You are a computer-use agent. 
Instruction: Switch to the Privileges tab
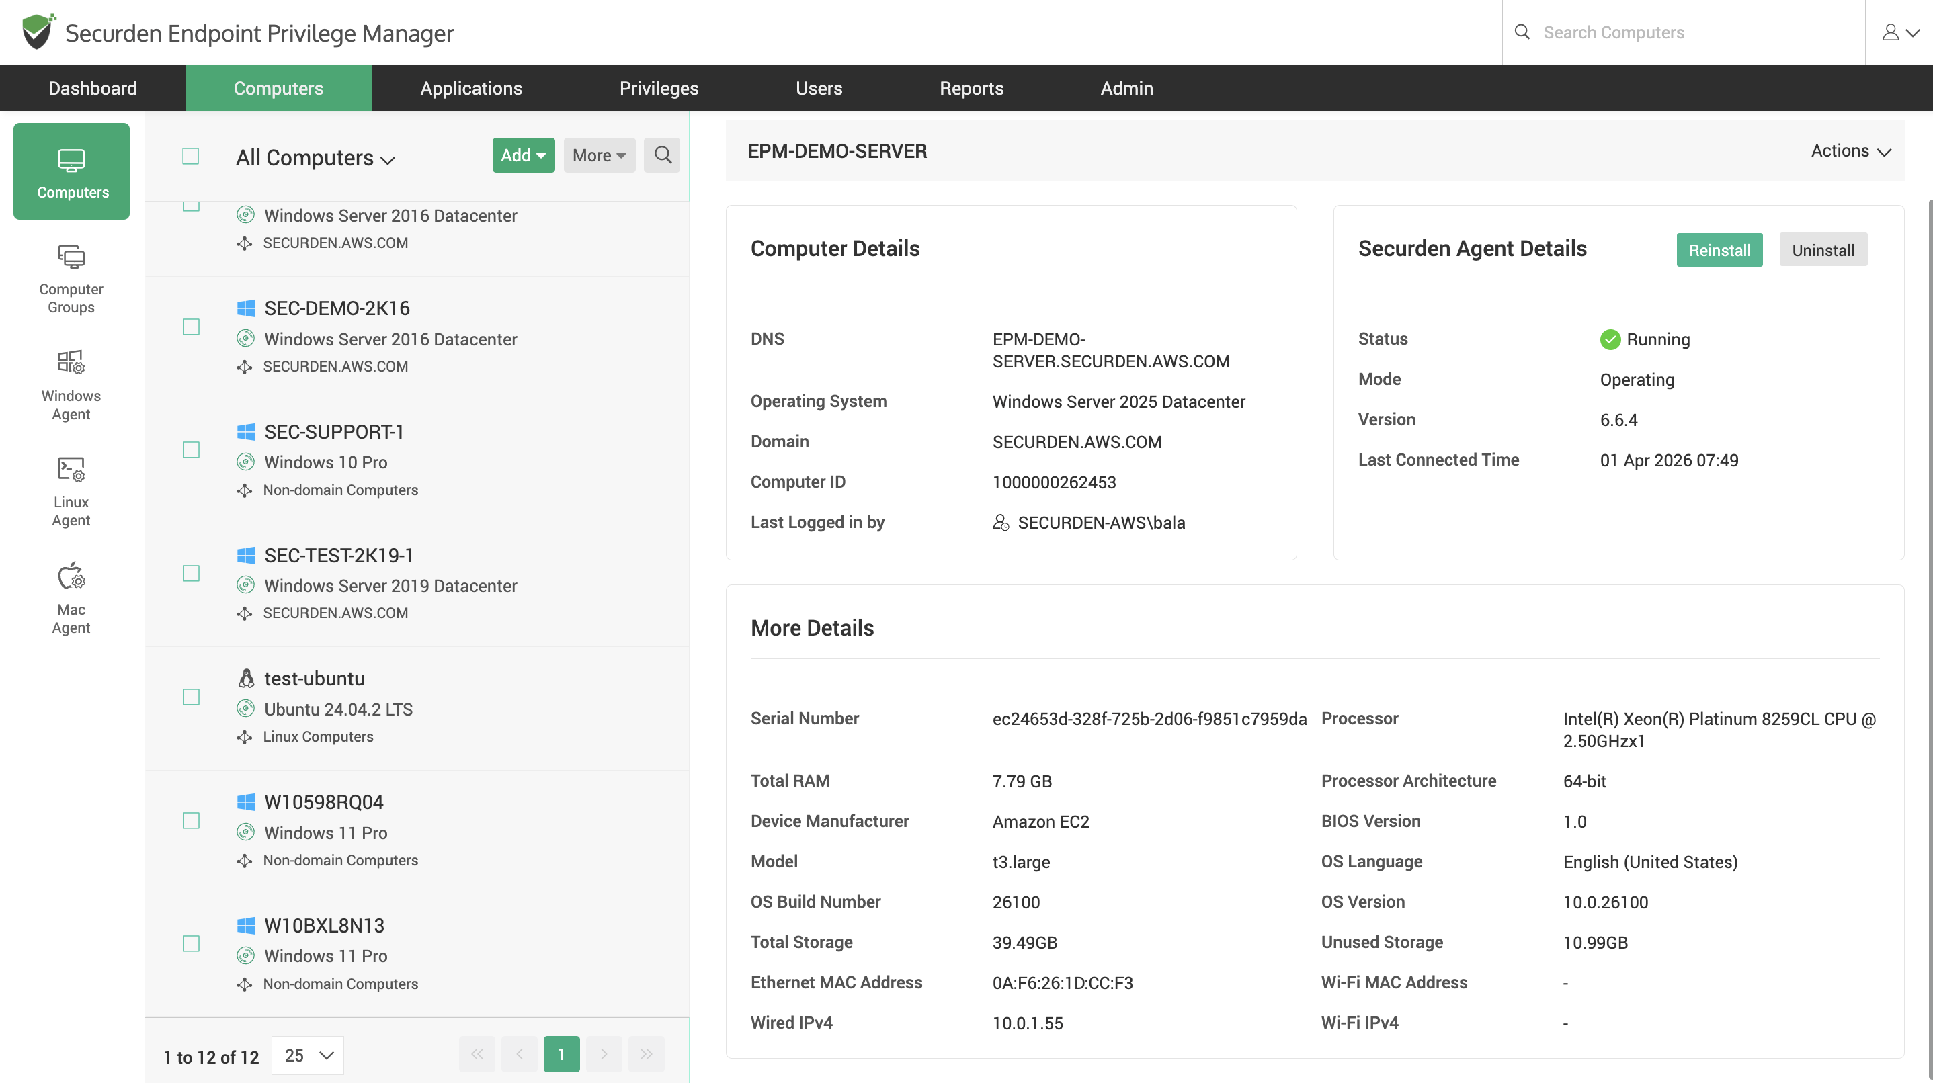(658, 89)
